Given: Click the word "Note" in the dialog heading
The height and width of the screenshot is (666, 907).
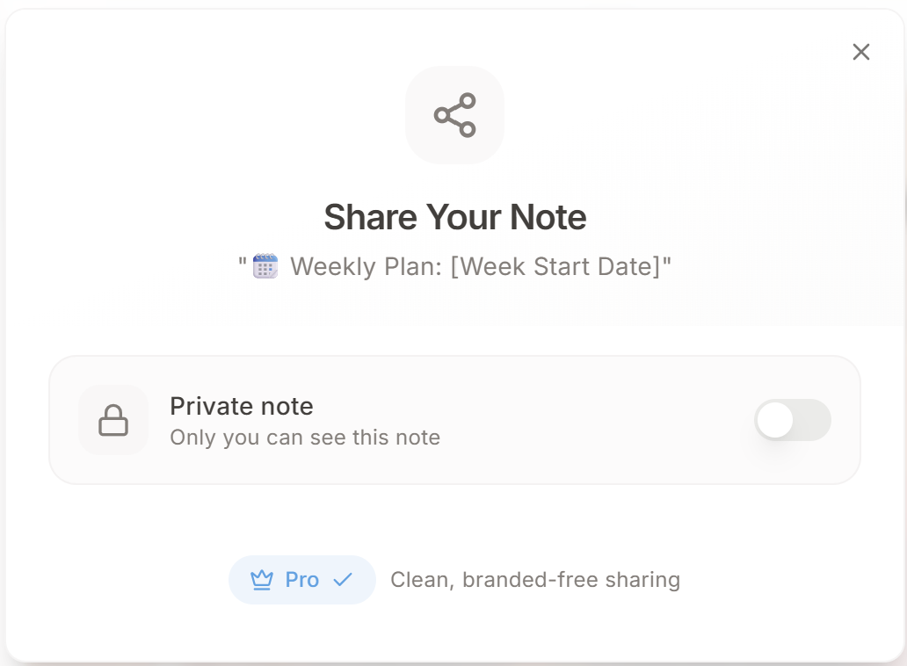Looking at the screenshot, I should click(552, 217).
